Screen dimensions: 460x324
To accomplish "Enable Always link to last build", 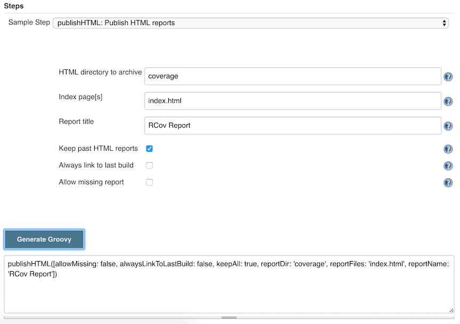I will pos(149,165).
